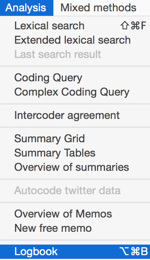Click the word agreement in Intercoder agreement
This screenshot has height=260, width=150.
click(94, 116)
